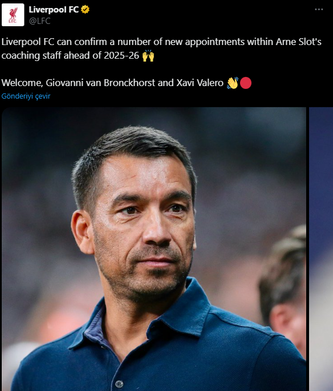Open the Liverpool FC profile avatar
Image resolution: width=333 pixels, height=391 pixels.
coord(13,15)
